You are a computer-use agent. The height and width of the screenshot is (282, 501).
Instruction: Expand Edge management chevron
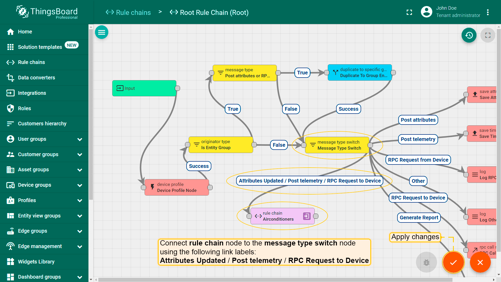pos(80,246)
